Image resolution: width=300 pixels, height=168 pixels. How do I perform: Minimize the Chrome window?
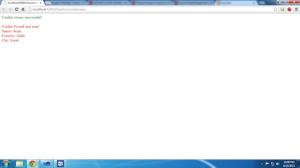(280, 2)
